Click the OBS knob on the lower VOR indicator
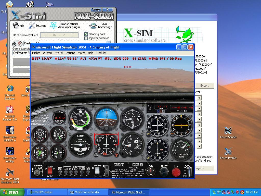The image size is (261, 196). click(x=149, y=158)
